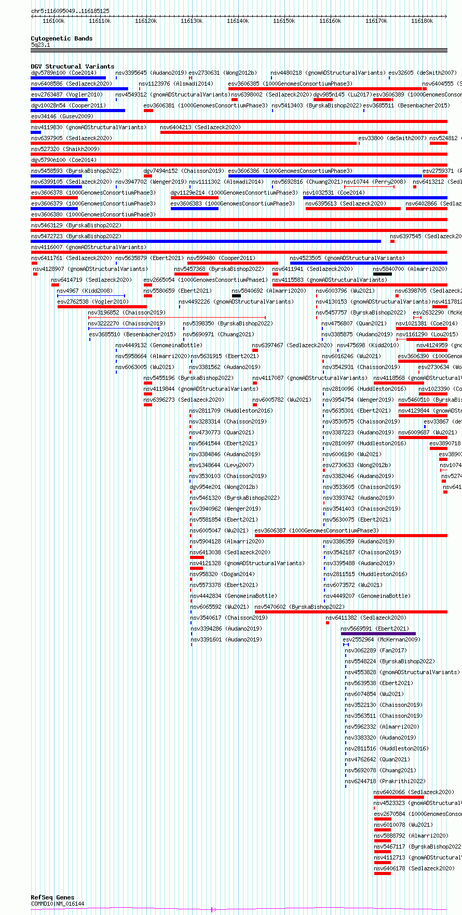Click the gray cytogenetic band bar
The image size is (462, 915).
click(239, 50)
